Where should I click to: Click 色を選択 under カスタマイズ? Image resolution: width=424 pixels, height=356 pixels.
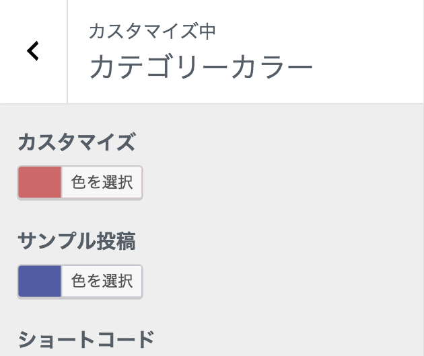point(102,183)
